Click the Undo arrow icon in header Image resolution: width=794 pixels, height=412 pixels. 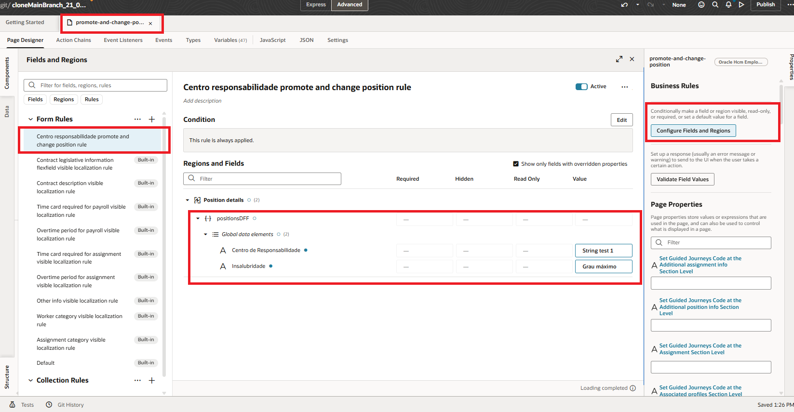625,5
